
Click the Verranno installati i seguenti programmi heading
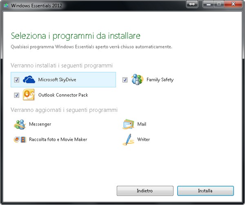click(62, 65)
